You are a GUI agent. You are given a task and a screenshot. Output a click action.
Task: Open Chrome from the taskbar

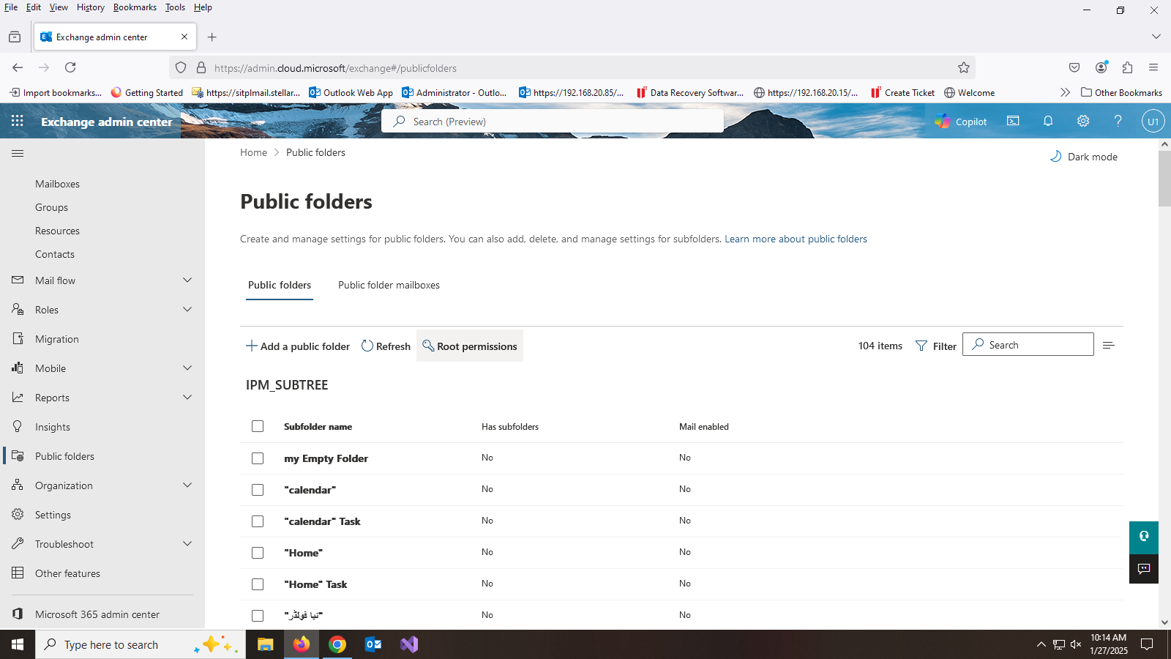pos(337,644)
